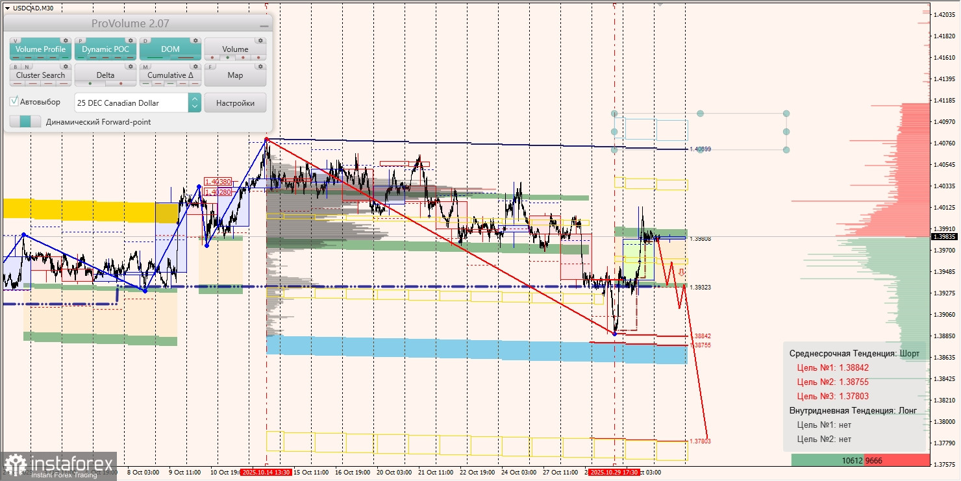Click the 9666 sell volume bar
The height and width of the screenshot is (481, 961).
click(x=897, y=460)
